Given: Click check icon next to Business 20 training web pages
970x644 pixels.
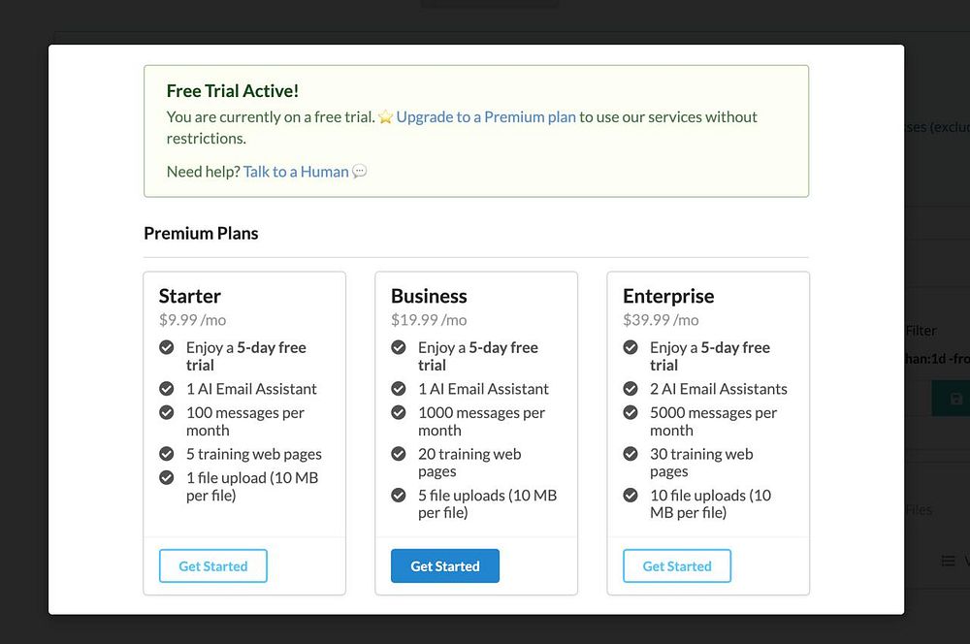Looking at the screenshot, I should coord(398,454).
